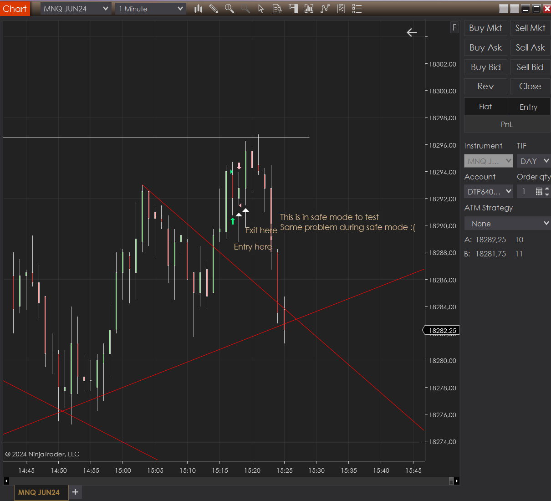The height and width of the screenshot is (501, 551).
Task: Click the zoom out magnifier icon
Action: pos(245,9)
